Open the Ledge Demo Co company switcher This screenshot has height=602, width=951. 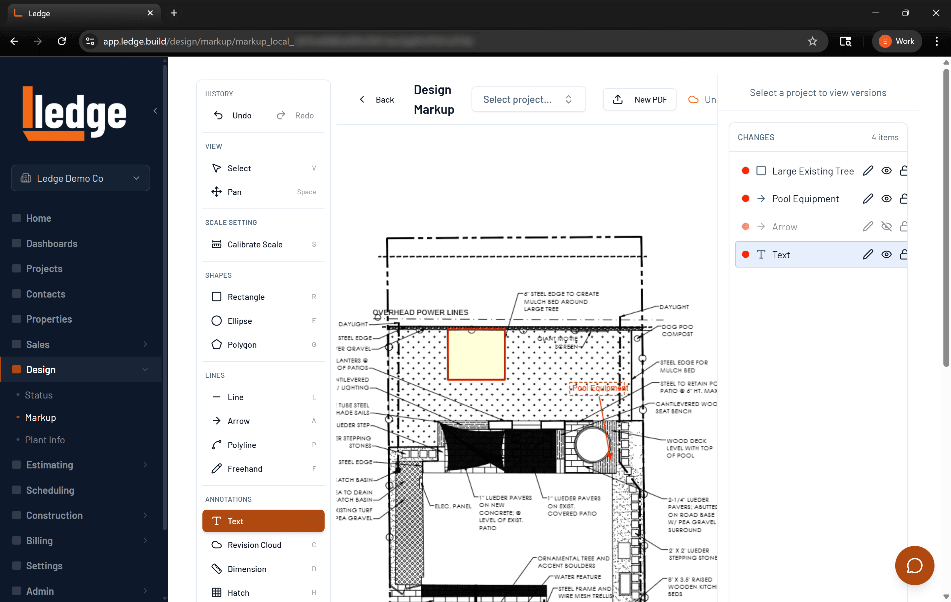click(81, 178)
